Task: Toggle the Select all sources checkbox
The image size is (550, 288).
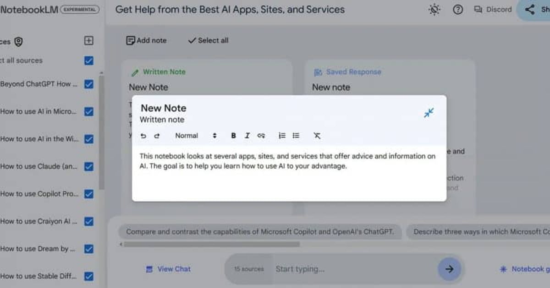Action: (x=89, y=60)
